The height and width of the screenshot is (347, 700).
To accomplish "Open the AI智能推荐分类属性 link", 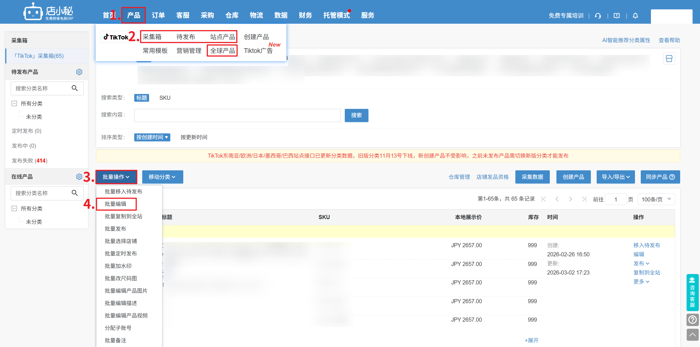I will [626, 40].
